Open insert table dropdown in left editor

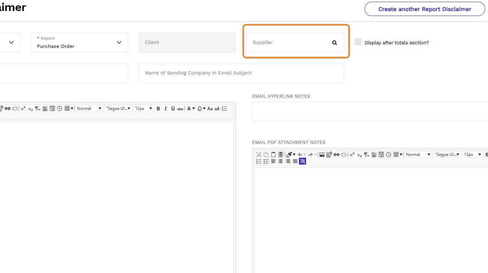70,108
